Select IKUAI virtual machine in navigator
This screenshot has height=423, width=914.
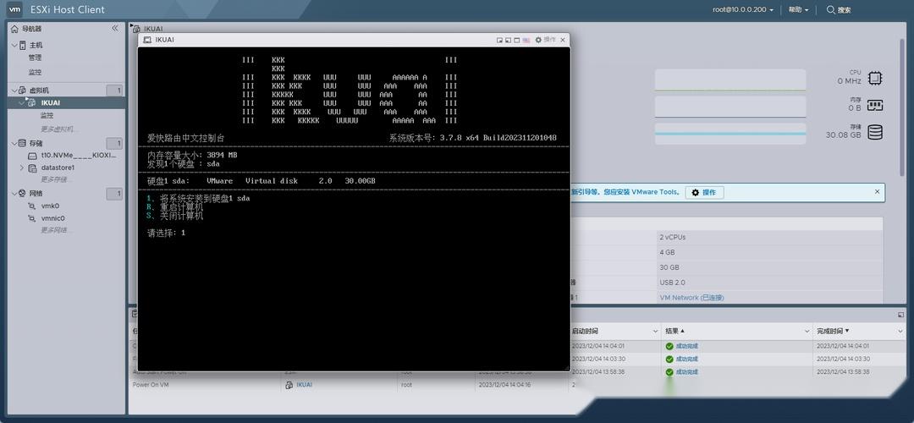[51, 102]
